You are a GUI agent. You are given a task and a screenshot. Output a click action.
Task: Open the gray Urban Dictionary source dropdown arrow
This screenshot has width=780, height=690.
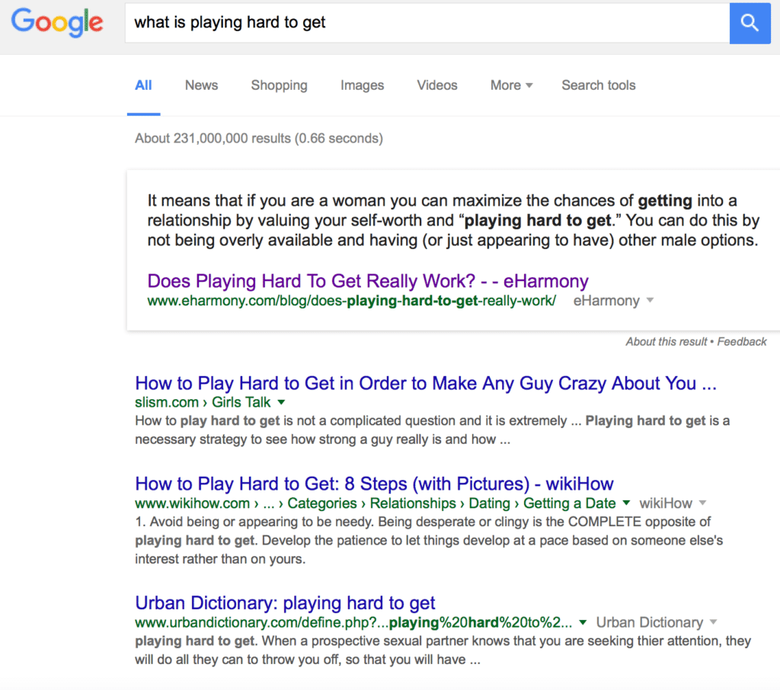tap(713, 622)
